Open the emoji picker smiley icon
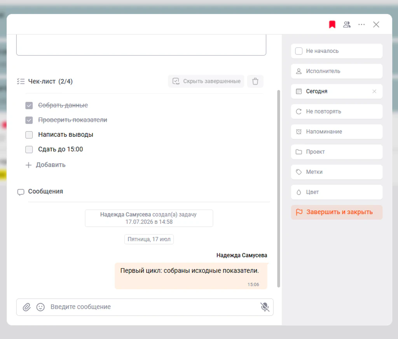 point(40,307)
